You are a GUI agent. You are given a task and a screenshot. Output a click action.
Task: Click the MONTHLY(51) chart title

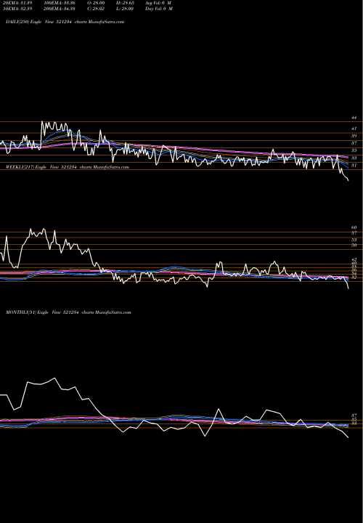68,312
